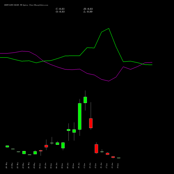Select the green candlestick above 20 May
The image size is (174, 174).
pos(7,147)
